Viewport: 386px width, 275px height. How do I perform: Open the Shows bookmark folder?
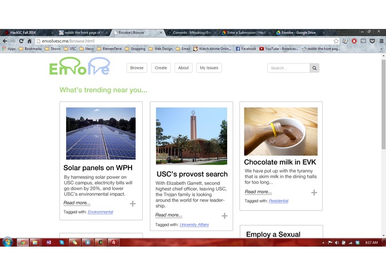(x=53, y=49)
